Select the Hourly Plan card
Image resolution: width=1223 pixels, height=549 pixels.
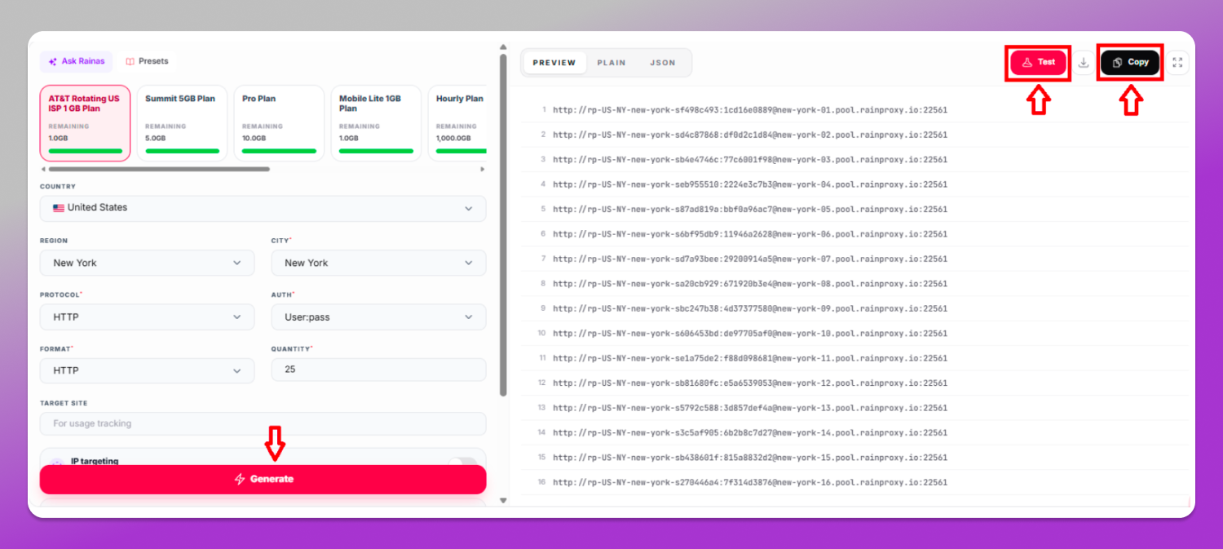coord(457,123)
